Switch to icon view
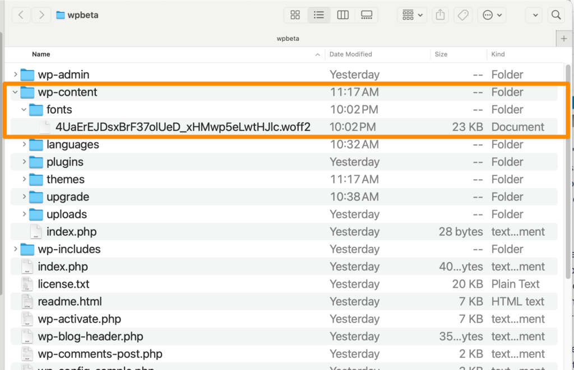 coord(295,15)
